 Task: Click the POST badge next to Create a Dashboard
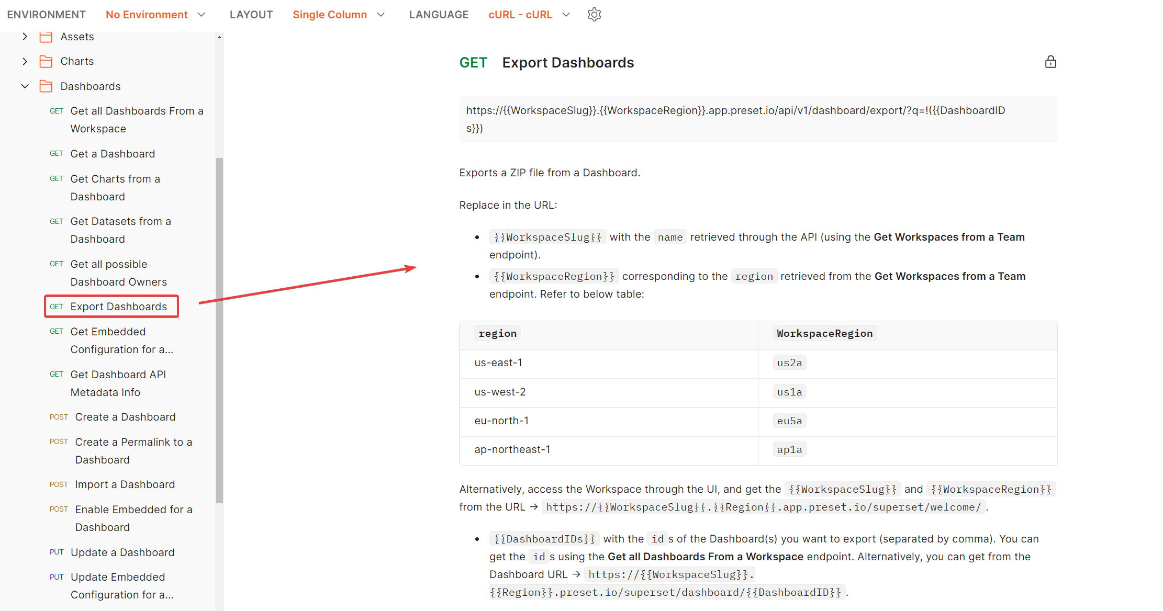click(59, 416)
